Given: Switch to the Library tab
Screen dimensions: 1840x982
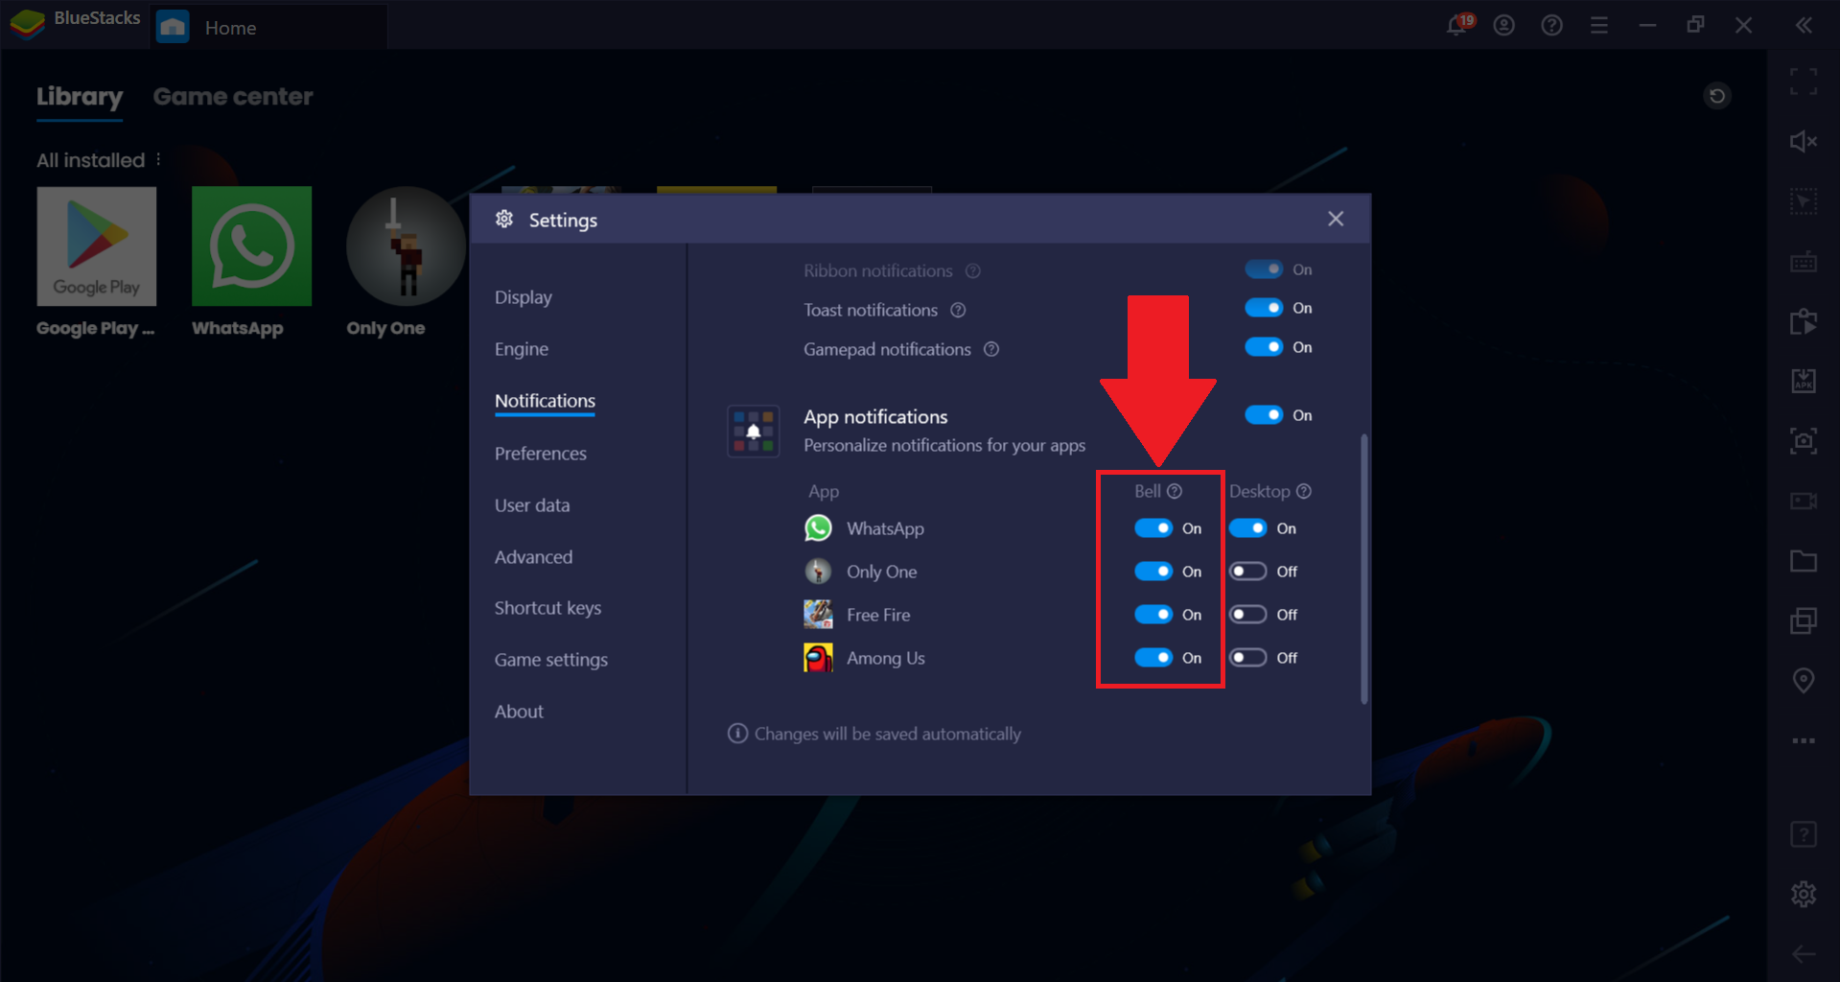Looking at the screenshot, I should pos(80,97).
